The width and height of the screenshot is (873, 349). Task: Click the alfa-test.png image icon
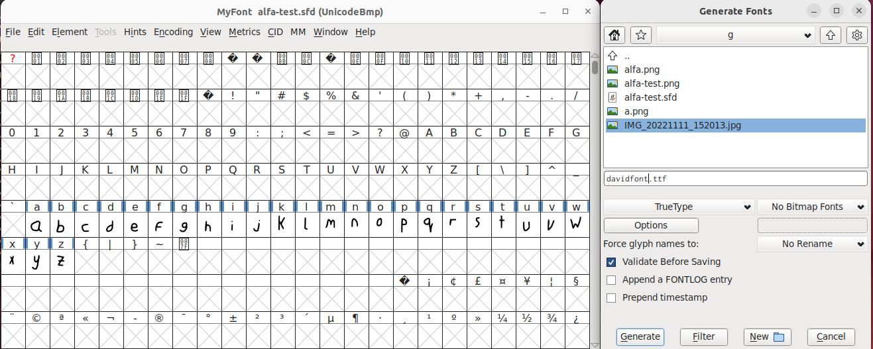click(612, 83)
